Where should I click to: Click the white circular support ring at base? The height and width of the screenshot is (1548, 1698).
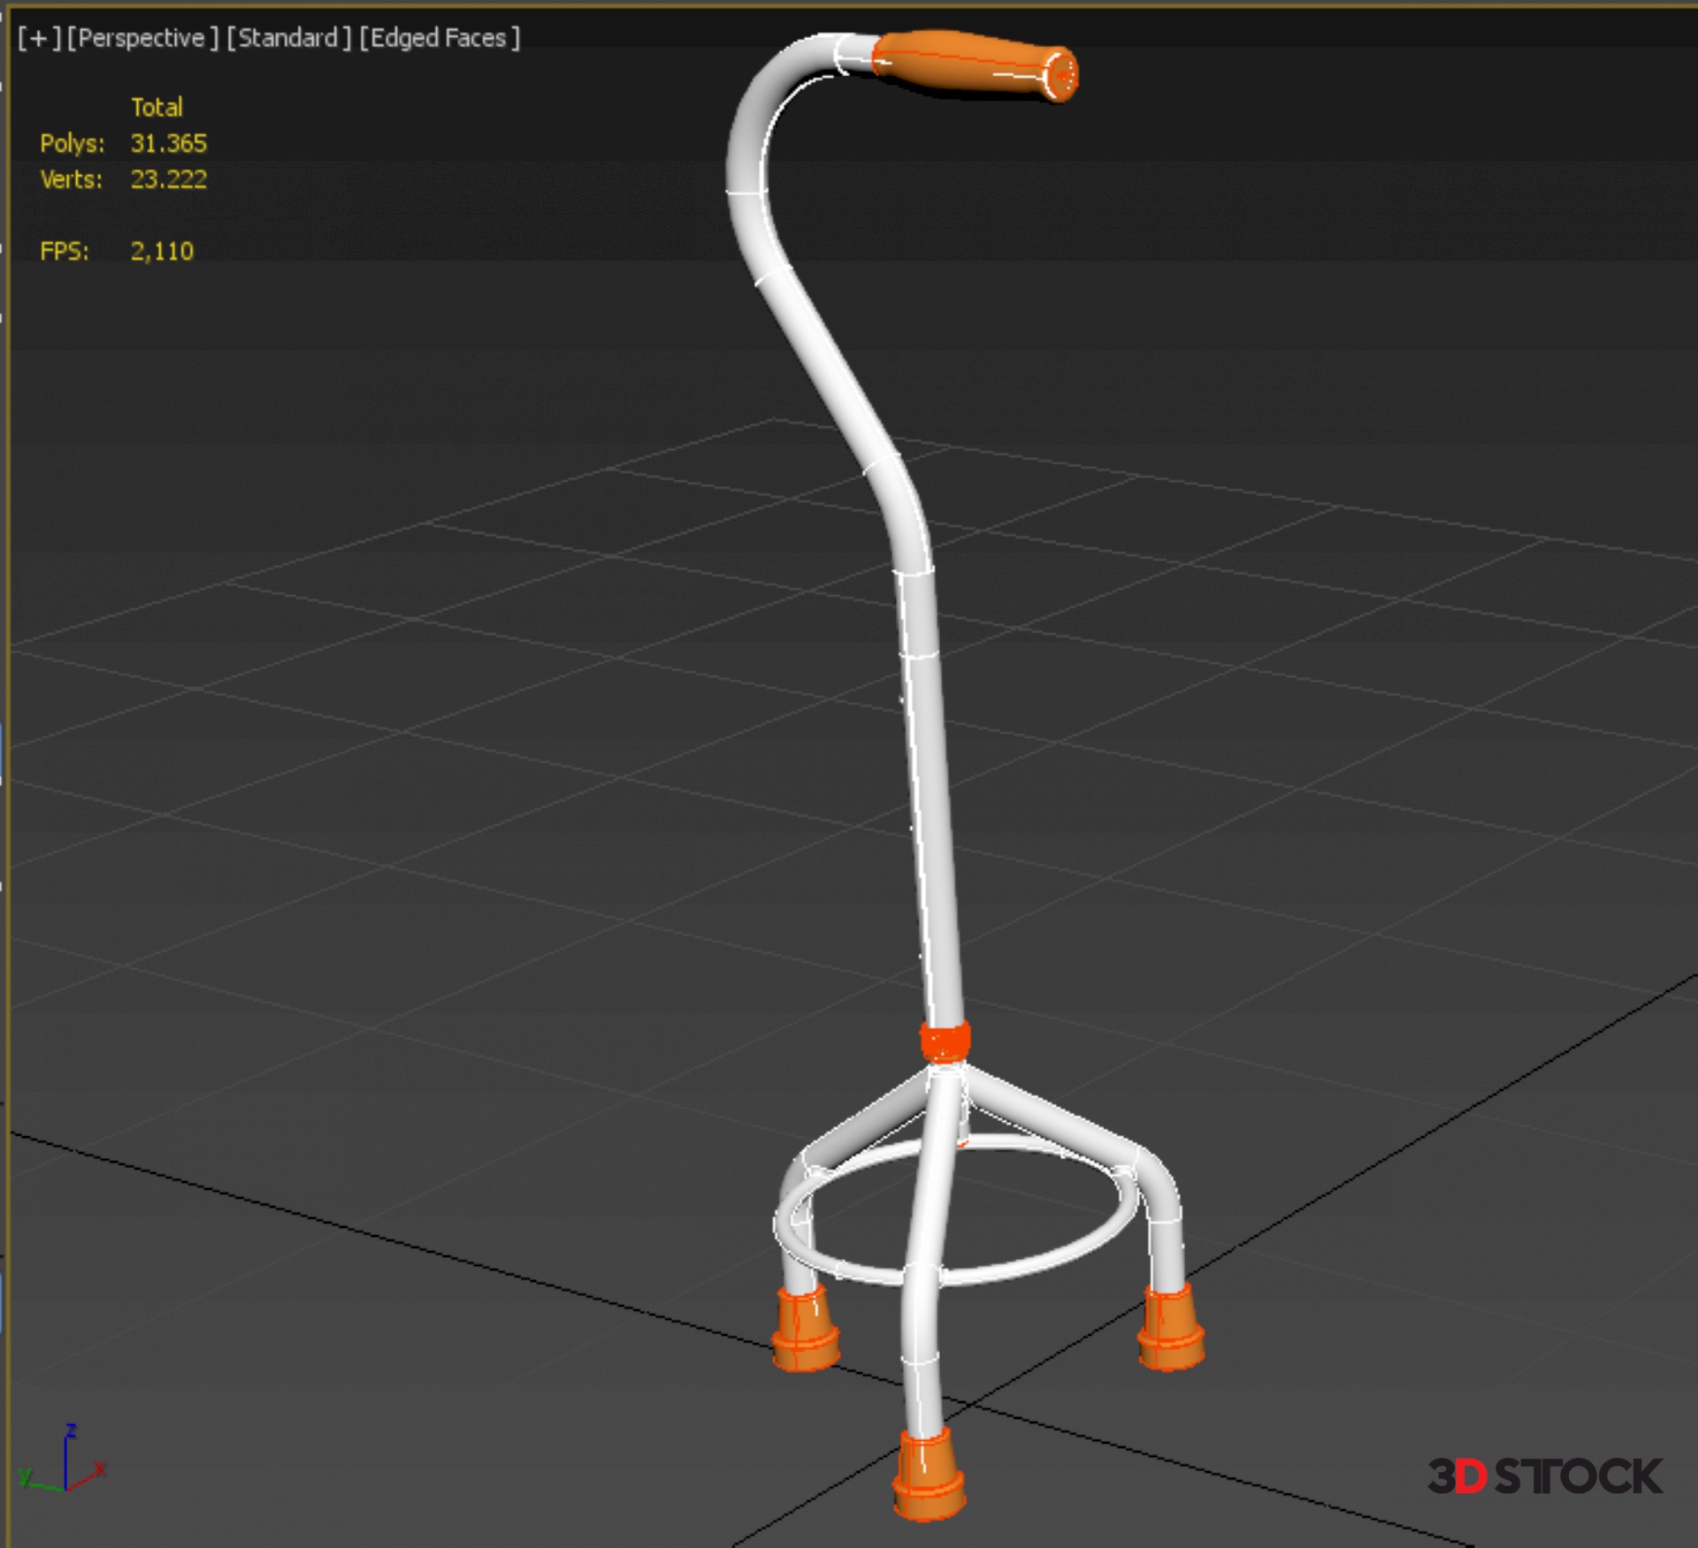pyautogui.click(x=1044, y=1262)
